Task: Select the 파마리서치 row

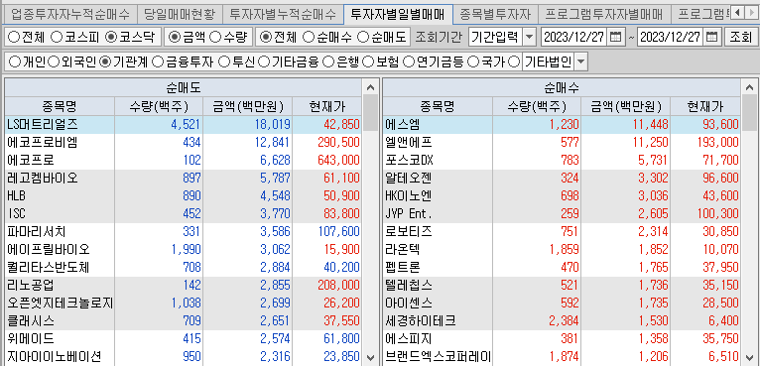Action: tap(184, 232)
